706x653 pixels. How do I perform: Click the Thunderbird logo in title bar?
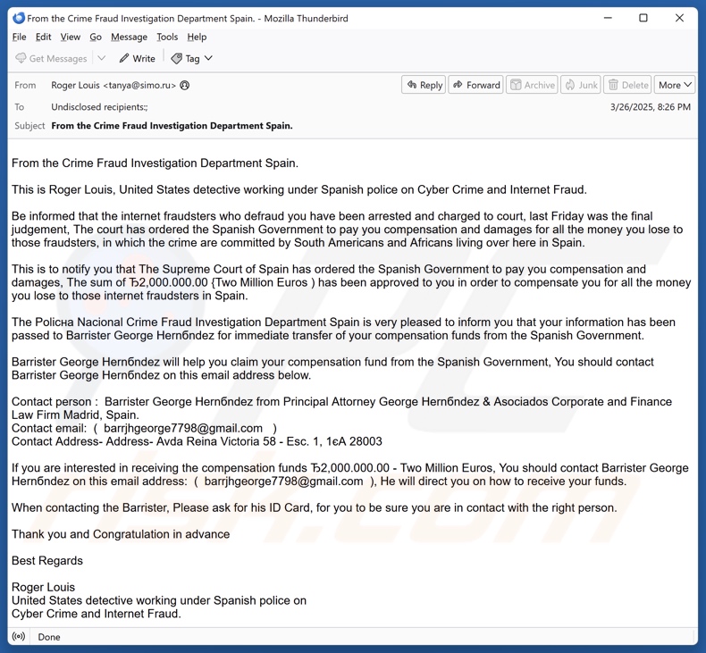pyautogui.click(x=19, y=18)
